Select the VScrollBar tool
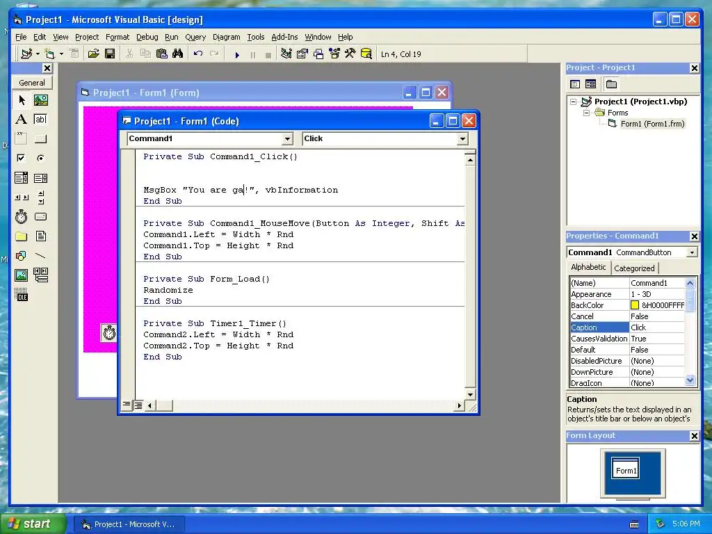This screenshot has width=712, height=534. (x=41, y=197)
